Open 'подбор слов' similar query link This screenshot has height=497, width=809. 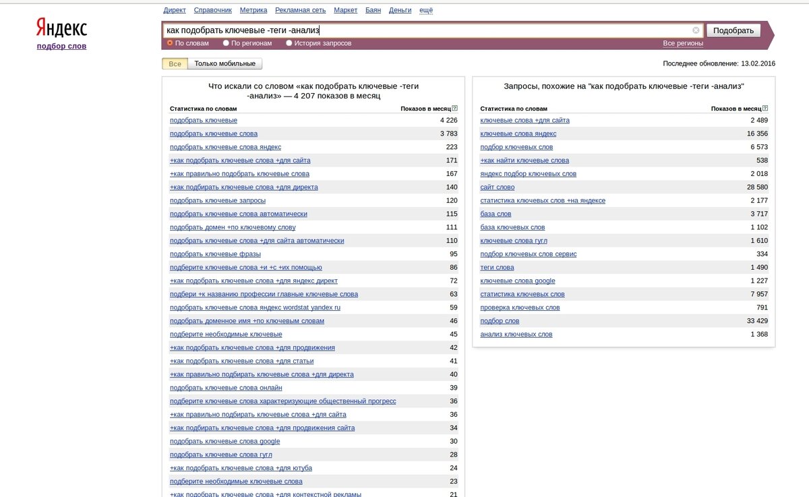pos(500,321)
